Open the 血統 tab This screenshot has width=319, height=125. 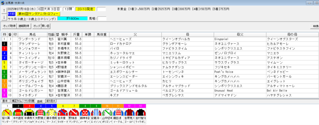click(x=40, y=101)
